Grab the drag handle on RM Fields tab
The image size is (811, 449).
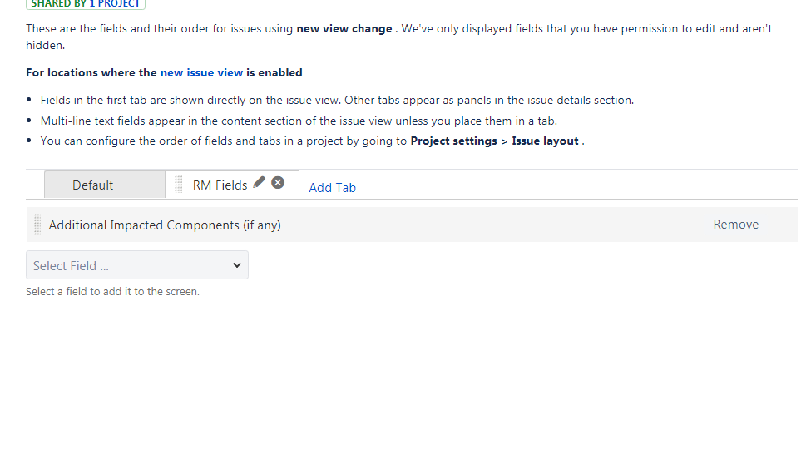(x=179, y=184)
